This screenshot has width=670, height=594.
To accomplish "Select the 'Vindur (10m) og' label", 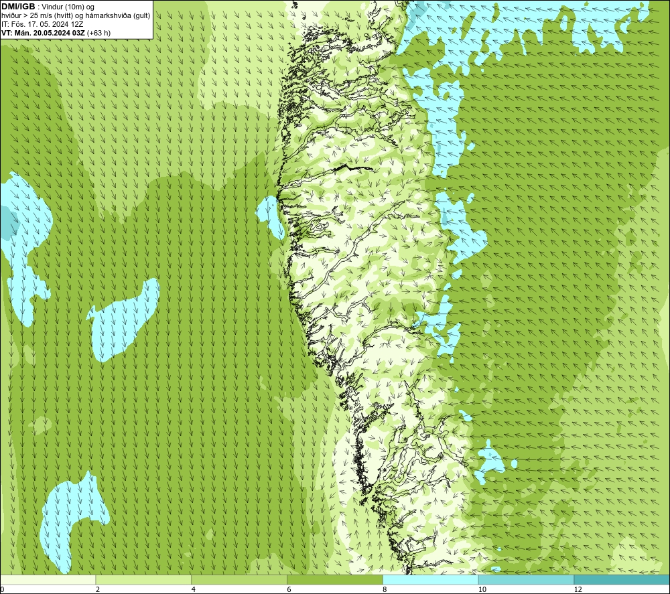I will pyautogui.click(x=68, y=7).
